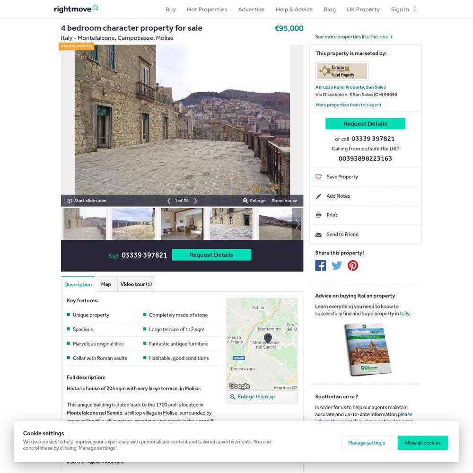The width and height of the screenshot is (473, 473).
Task: Switch to the Map tab
Action: [106, 284]
